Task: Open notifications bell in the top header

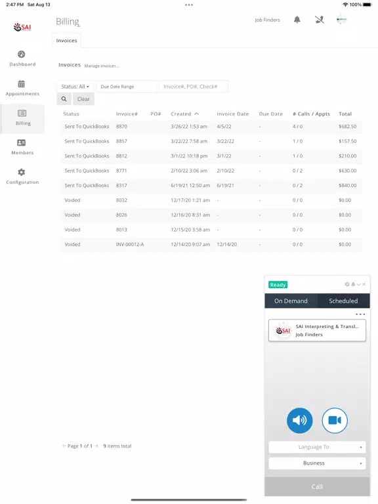Action: pyautogui.click(x=297, y=20)
